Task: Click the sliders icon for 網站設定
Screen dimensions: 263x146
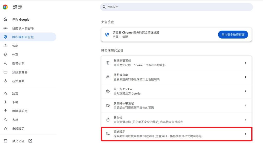Action: point(108,134)
